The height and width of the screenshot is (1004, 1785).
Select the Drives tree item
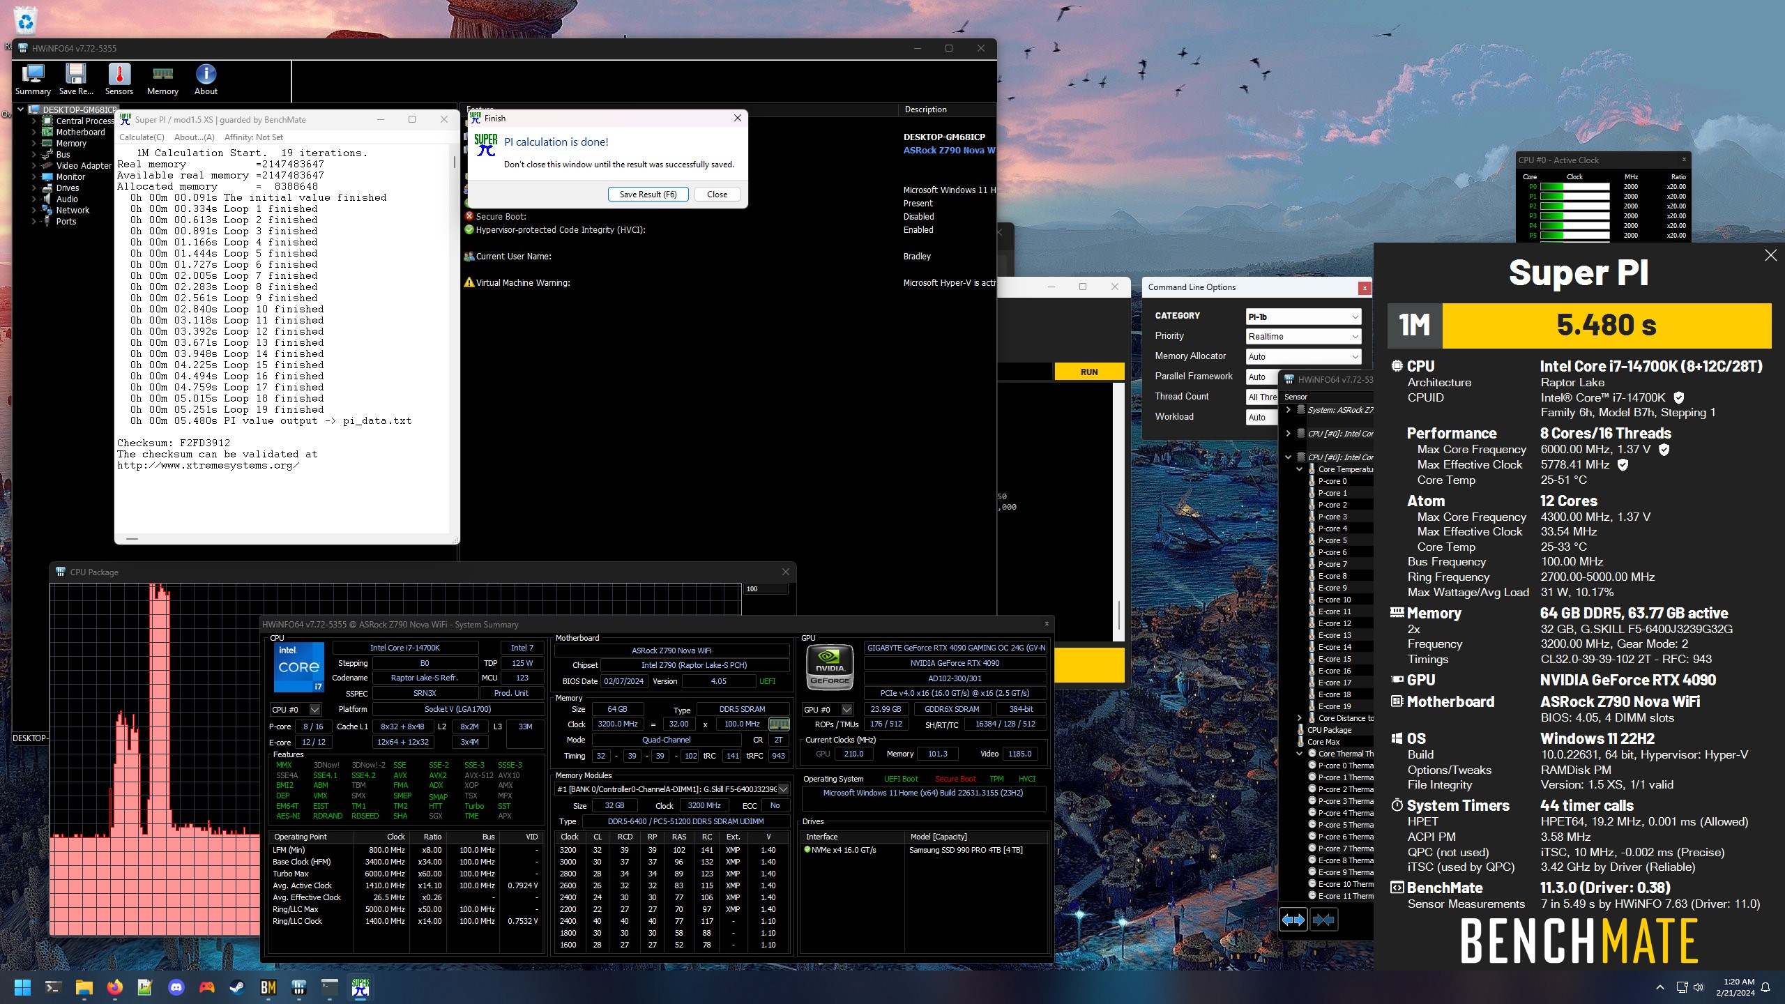click(68, 188)
